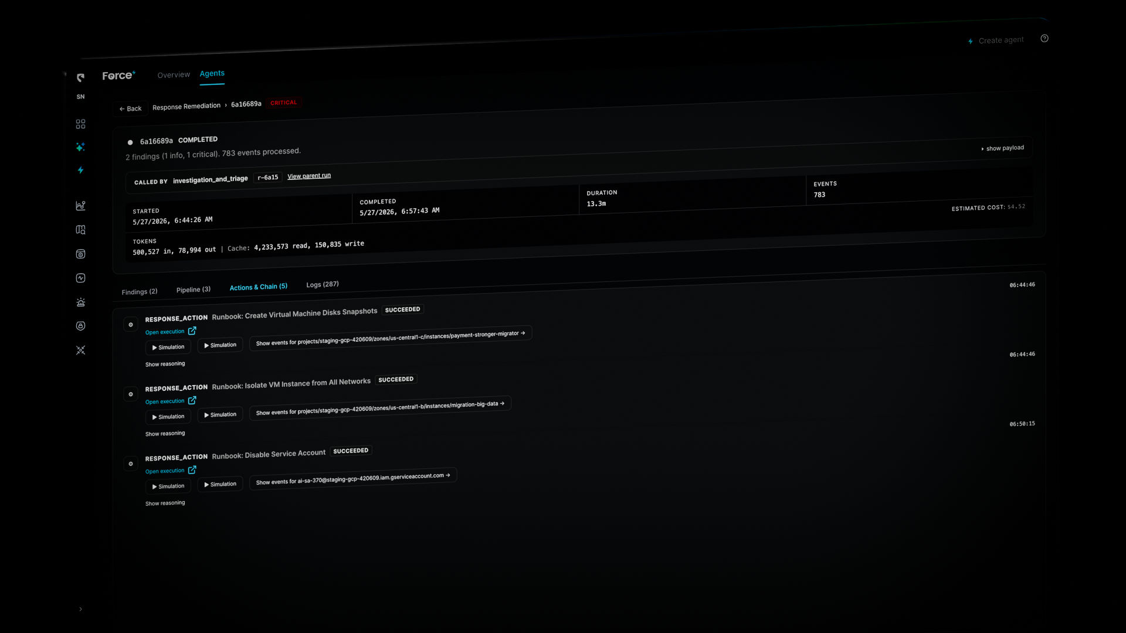Click the shield logo icon in sidebar
The width and height of the screenshot is (1126, 633).
coord(80,77)
